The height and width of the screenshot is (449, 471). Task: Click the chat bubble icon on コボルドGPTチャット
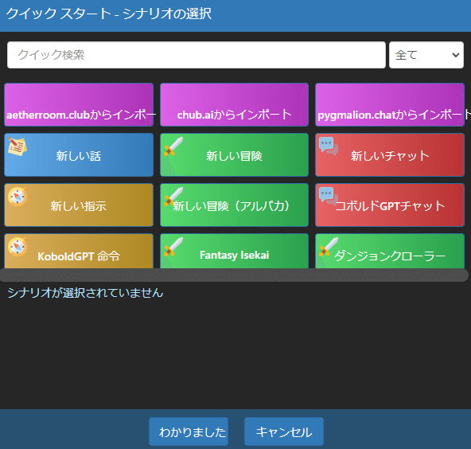point(329,197)
